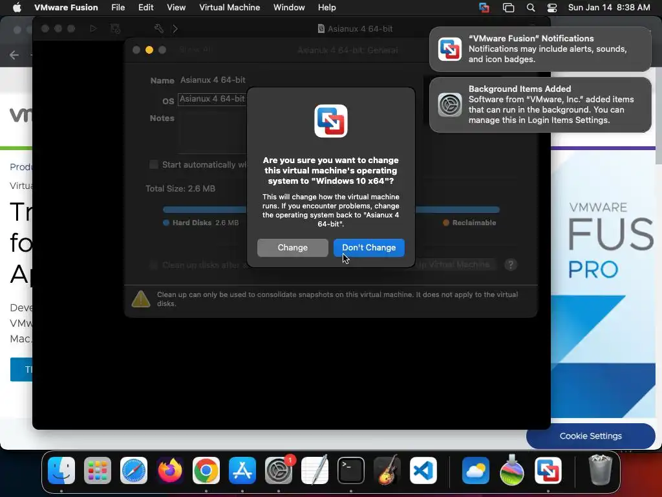This screenshot has height=497, width=662.
Task: Click browser back arrow behind VMware window
Action: coord(14,55)
